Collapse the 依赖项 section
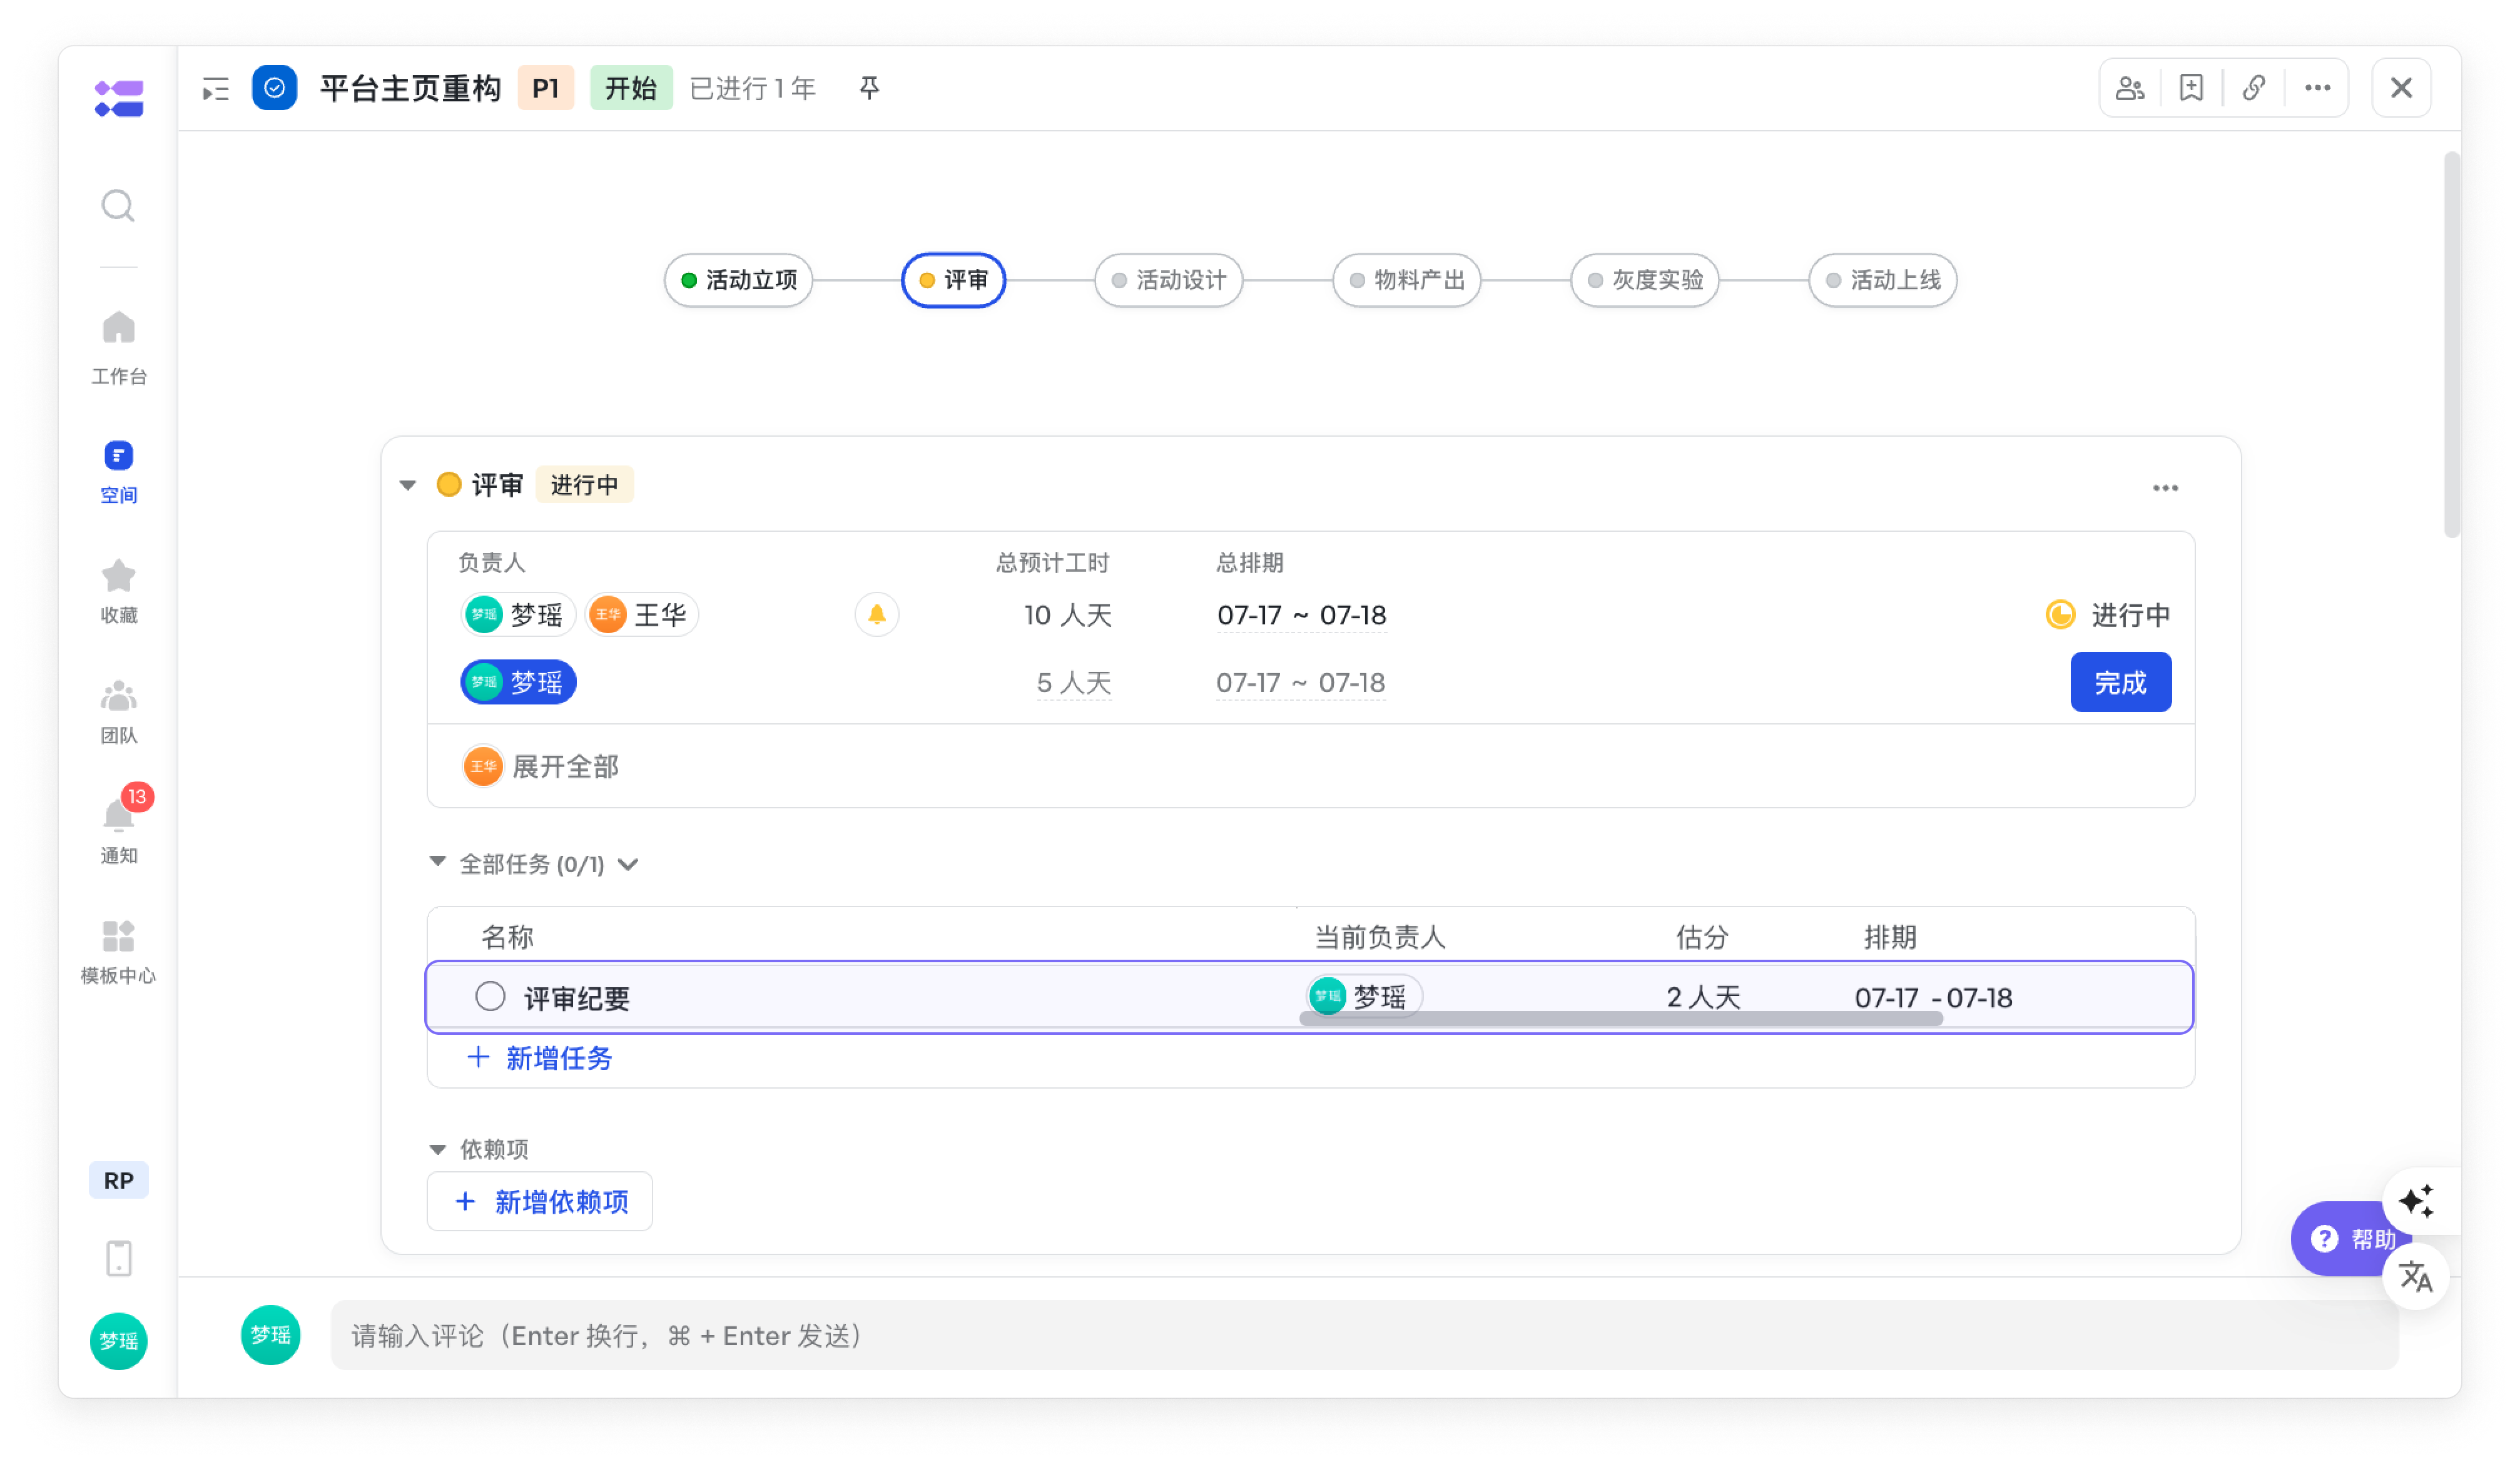The width and height of the screenshot is (2520, 1469). tap(437, 1150)
